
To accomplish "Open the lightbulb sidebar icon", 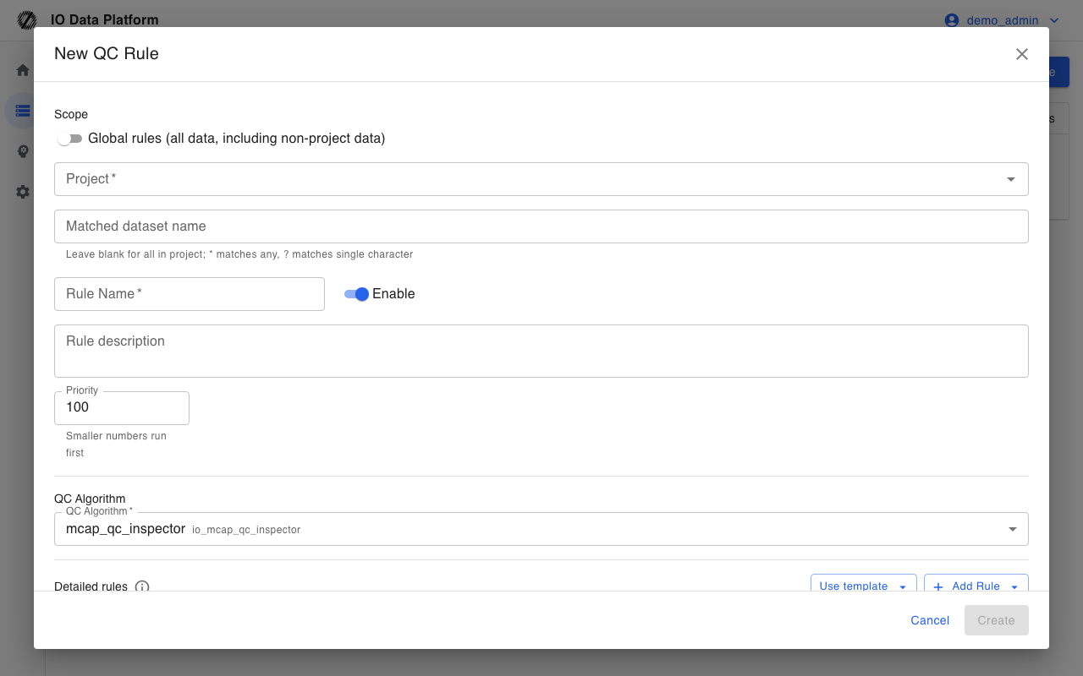I will (x=23, y=151).
